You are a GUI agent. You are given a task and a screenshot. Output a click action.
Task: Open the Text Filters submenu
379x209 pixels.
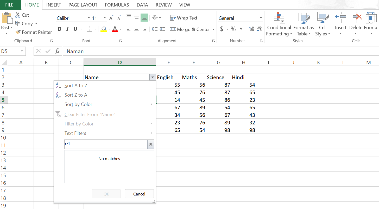coord(75,133)
